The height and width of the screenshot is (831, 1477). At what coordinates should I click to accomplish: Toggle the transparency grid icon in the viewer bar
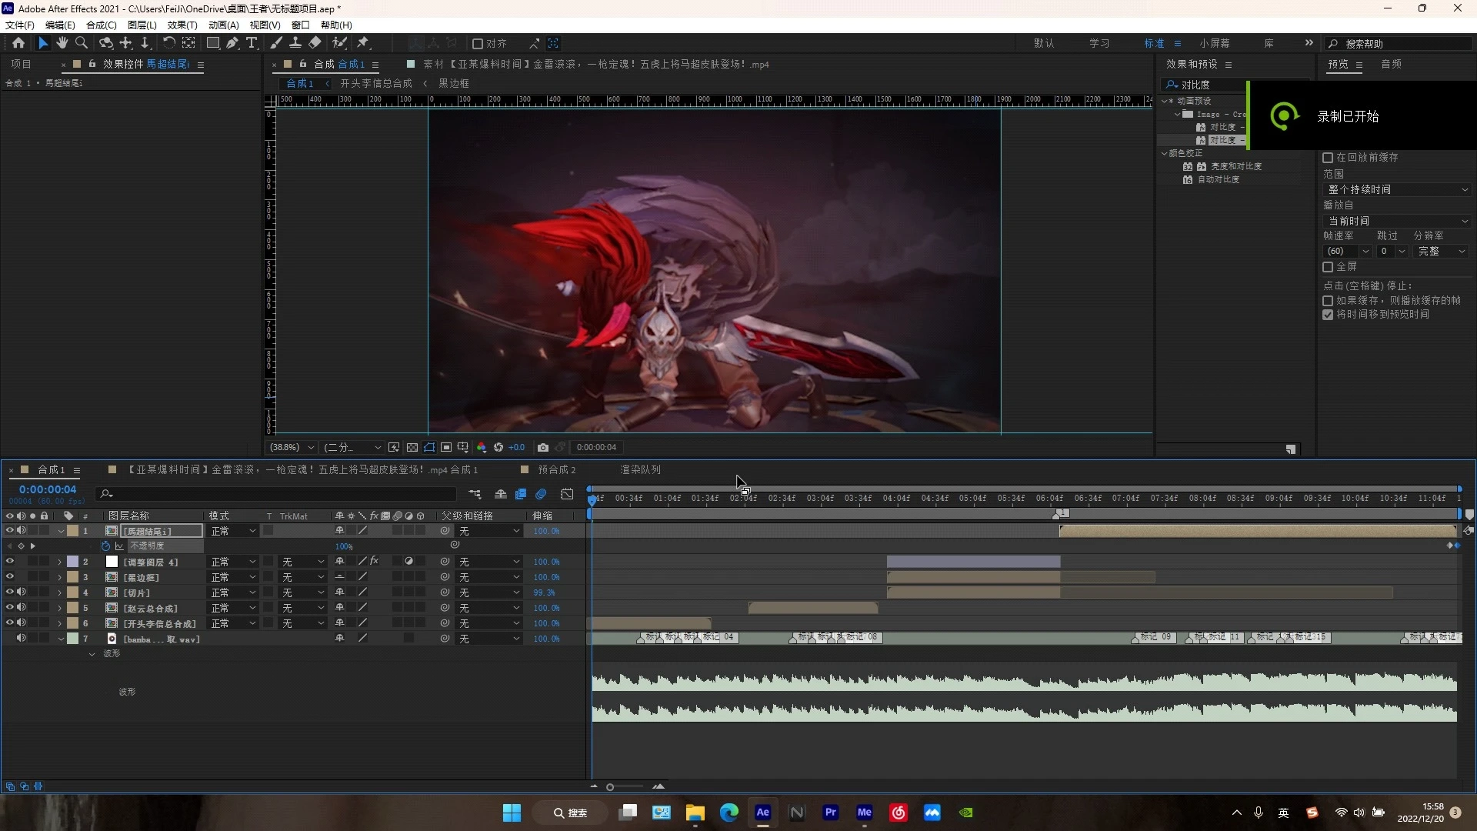coord(412,447)
